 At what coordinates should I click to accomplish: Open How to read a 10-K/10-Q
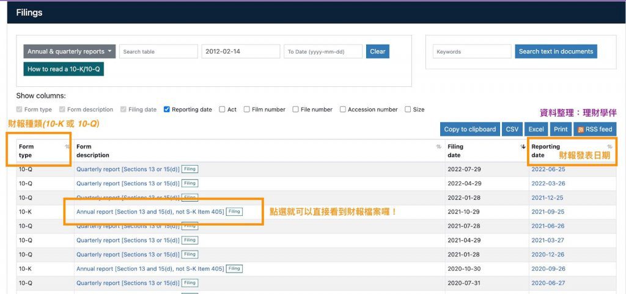click(64, 69)
